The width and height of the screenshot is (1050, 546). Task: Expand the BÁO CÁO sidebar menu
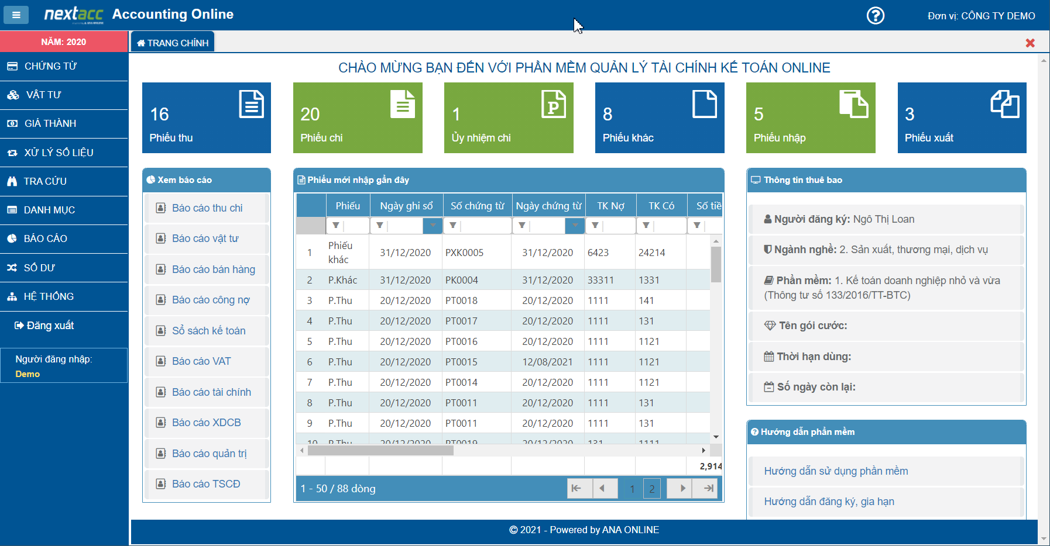coord(46,239)
